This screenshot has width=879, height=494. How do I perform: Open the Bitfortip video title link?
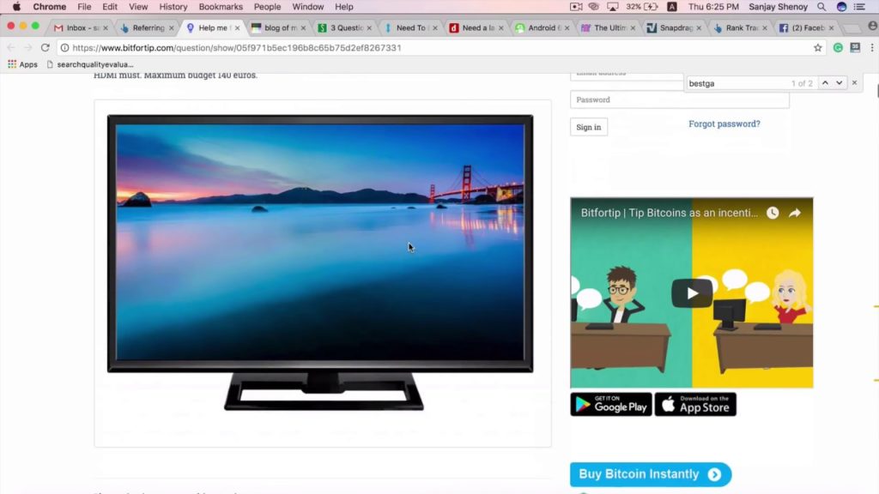(x=670, y=213)
